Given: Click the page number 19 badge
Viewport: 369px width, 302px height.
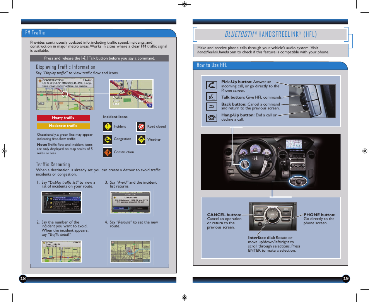Looking at the screenshot, I should coord(346,279).
